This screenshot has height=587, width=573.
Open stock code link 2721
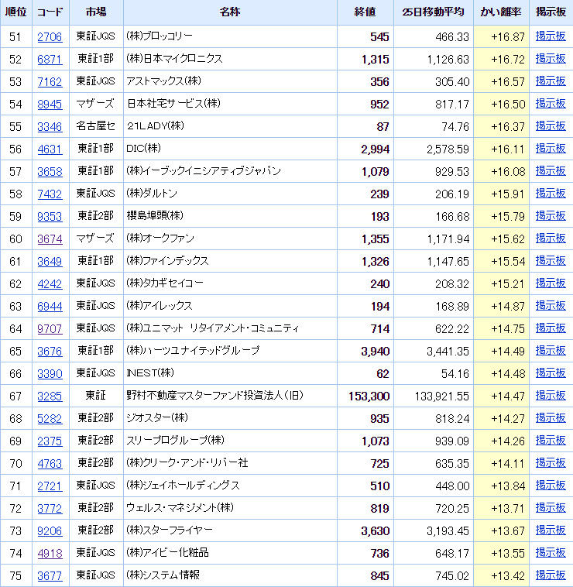click(50, 486)
